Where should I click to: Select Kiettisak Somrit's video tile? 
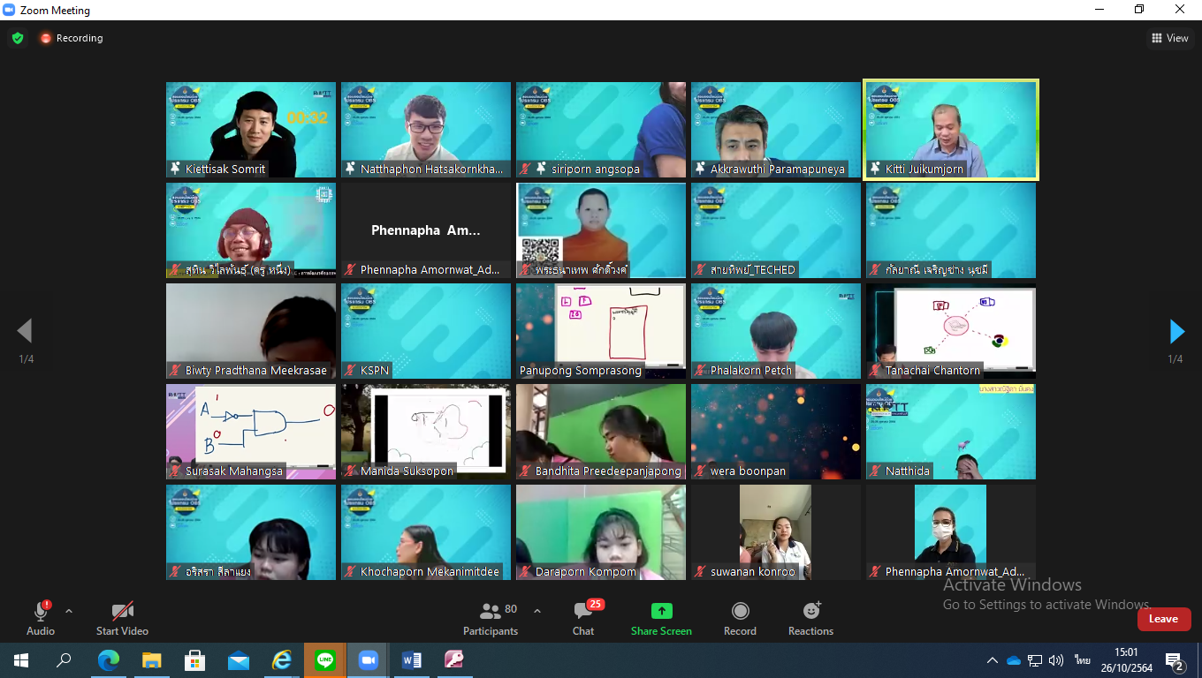point(251,130)
